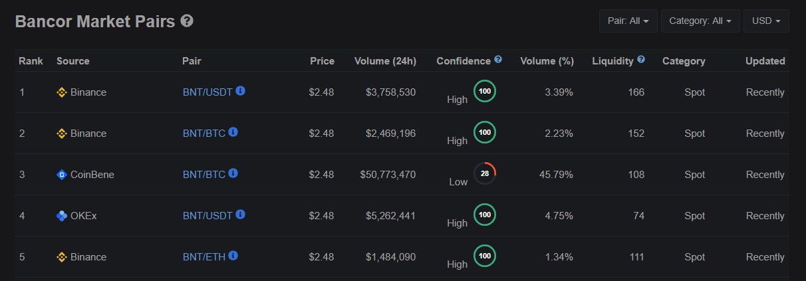Screen dimensions: 806x281
Task: Click the info icon next to rank 1 BNT/USDT
Action: click(x=241, y=91)
